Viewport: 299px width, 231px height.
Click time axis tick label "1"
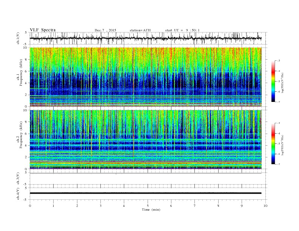click(54, 206)
